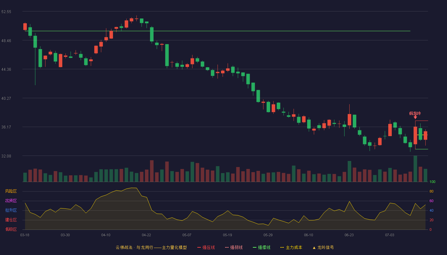Image resolution: width=447 pixels, height=255 pixels.
Task: Toggle the 强弱线 legend entry
Action: coord(234,247)
